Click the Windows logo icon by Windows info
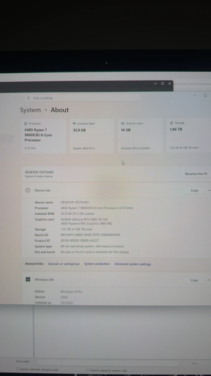Image resolution: width=211 pixels, height=376 pixels. (28, 279)
